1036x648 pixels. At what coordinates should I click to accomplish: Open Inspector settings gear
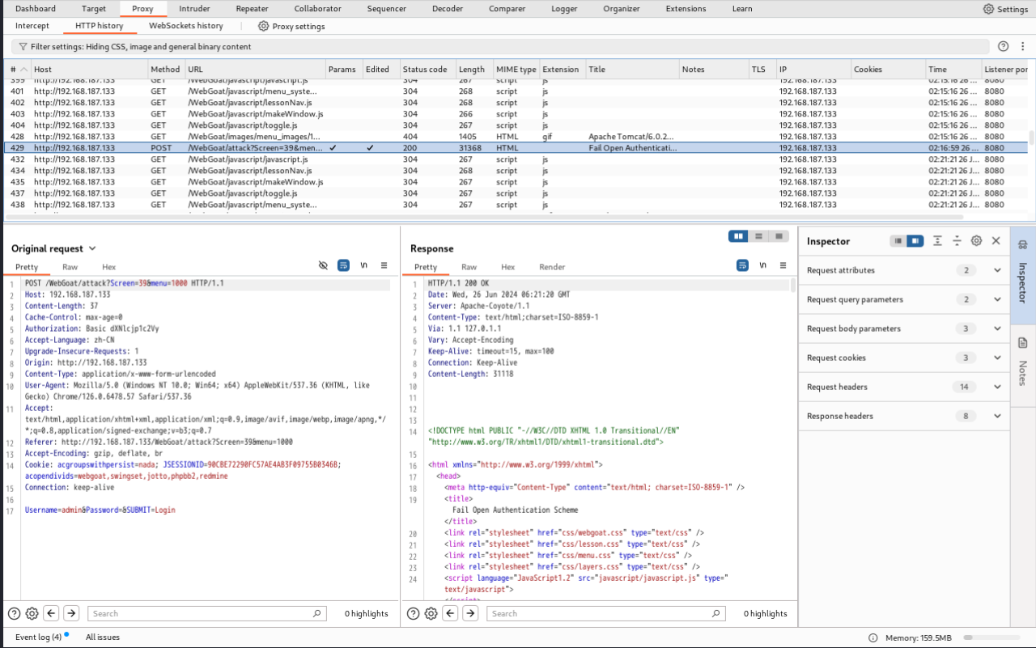point(976,241)
